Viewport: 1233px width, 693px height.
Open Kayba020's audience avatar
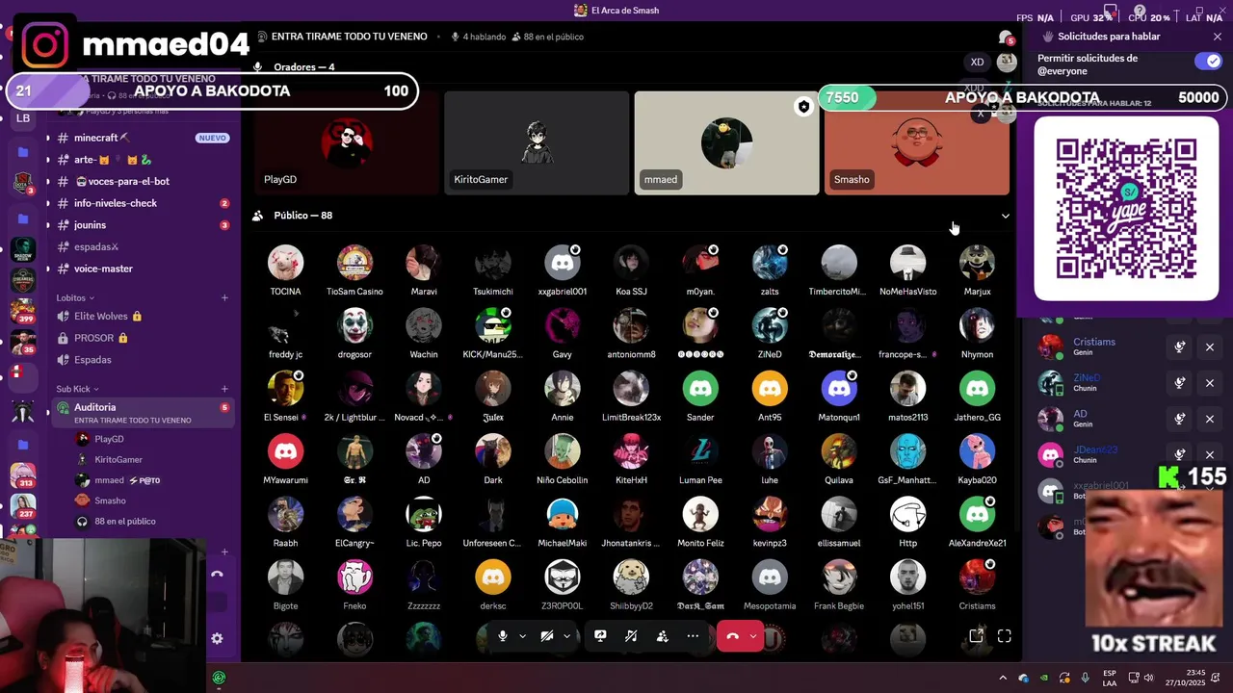[x=977, y=451]
